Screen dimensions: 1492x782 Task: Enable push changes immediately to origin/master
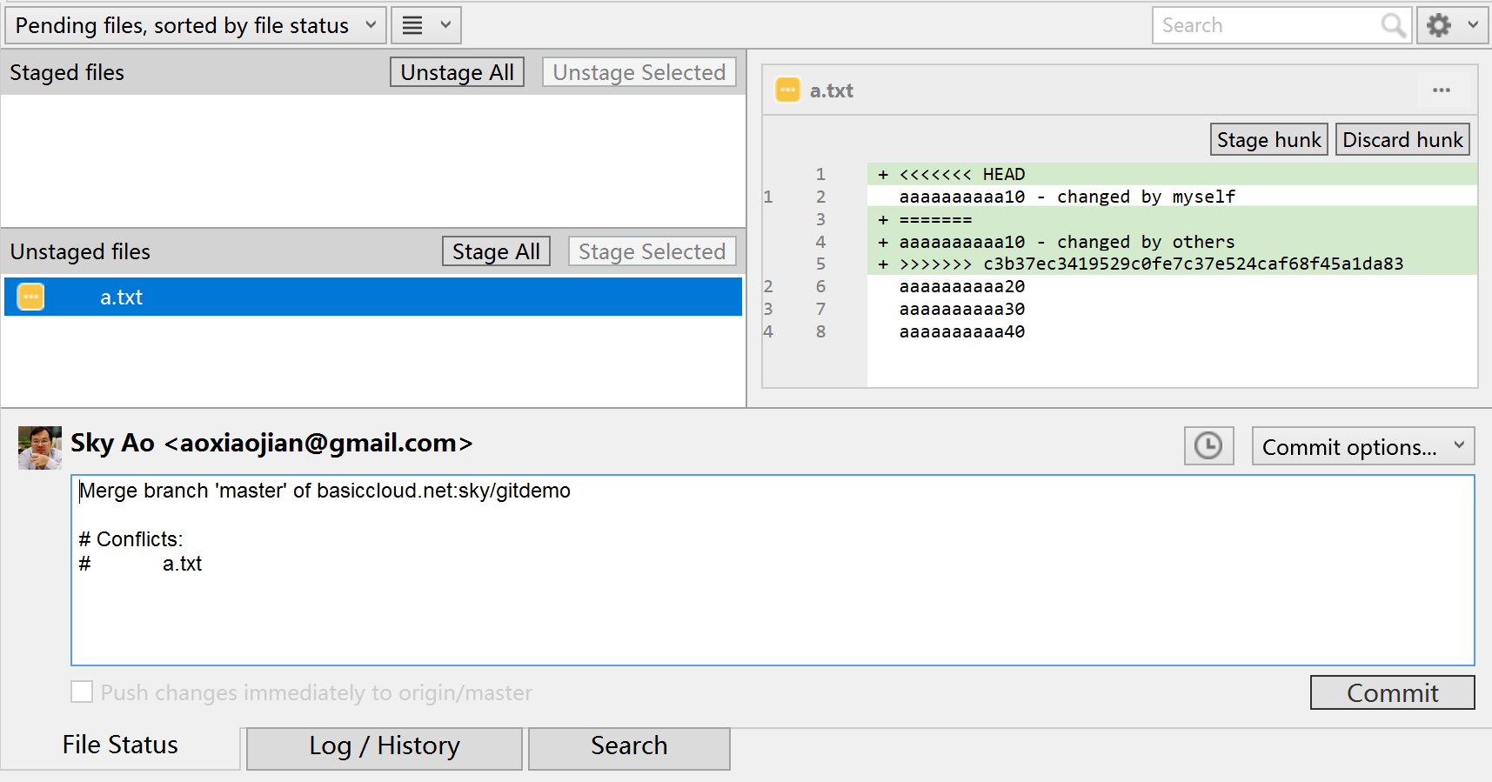[x=82, y=692]
